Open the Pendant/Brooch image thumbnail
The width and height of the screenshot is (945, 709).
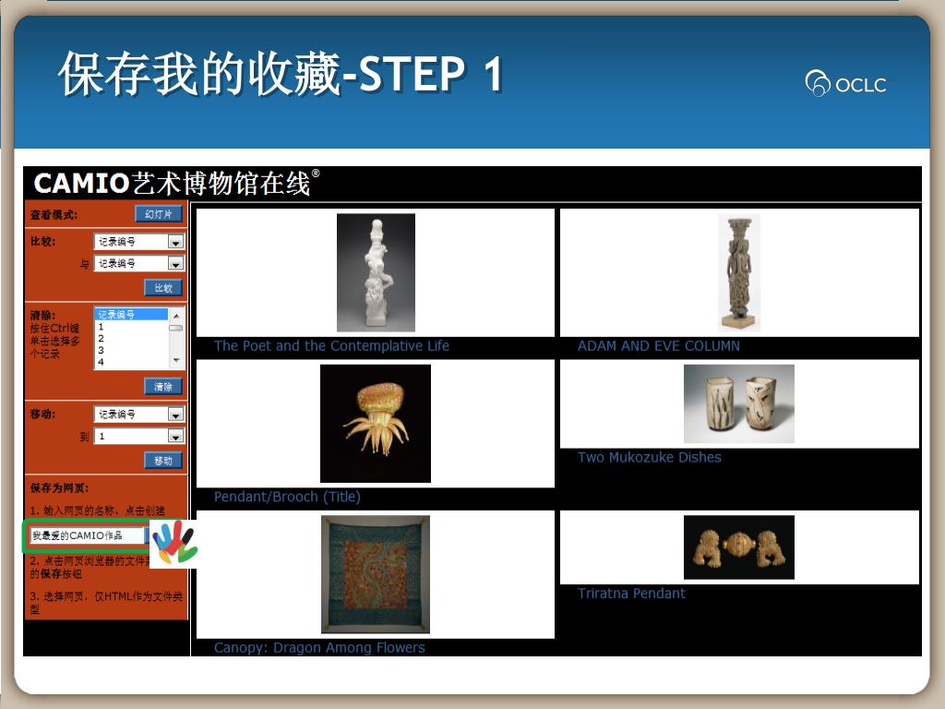coord(376,423)
